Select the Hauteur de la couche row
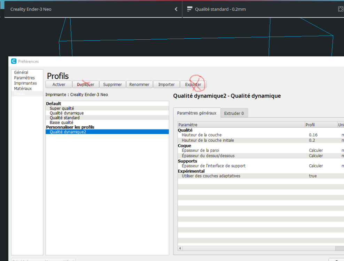344x261 pixels. (x=261, y=135)
